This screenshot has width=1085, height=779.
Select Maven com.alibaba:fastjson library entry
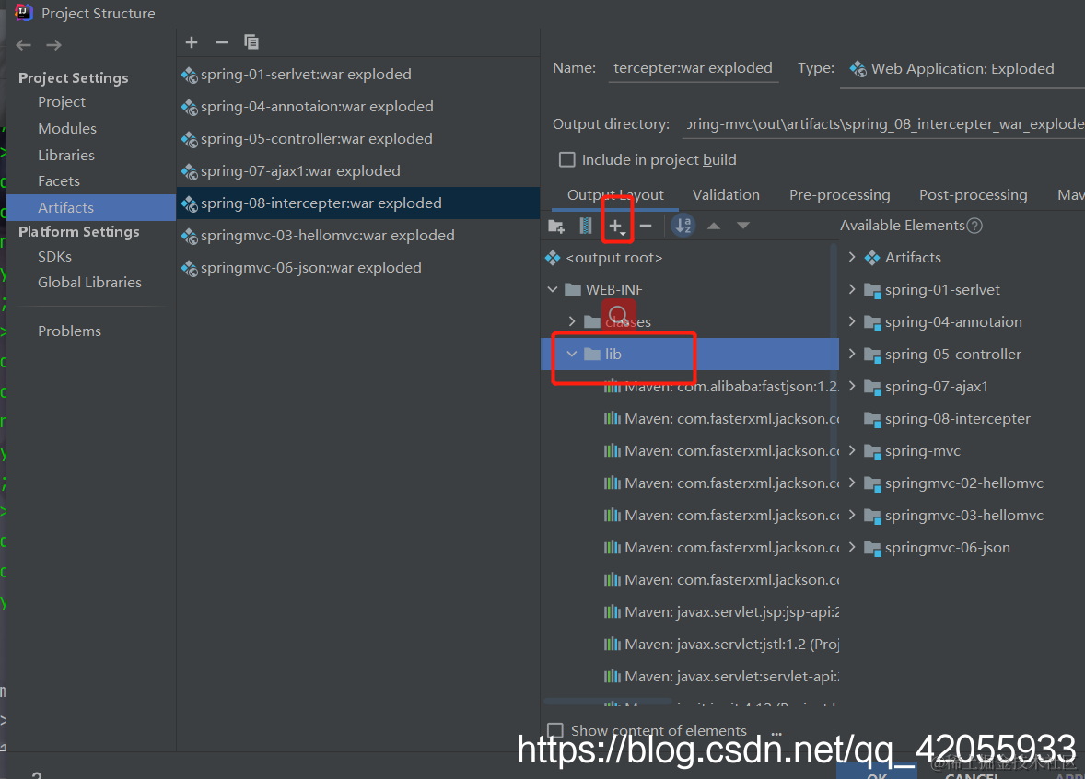[721, 387]
